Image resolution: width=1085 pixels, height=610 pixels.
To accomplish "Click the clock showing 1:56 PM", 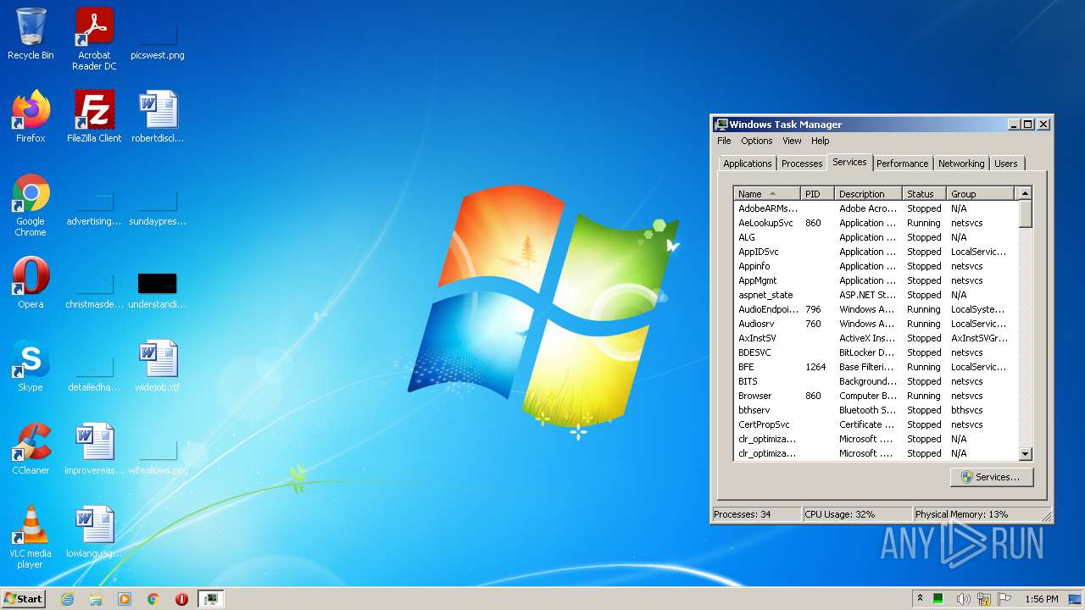I will (1041, 599).
